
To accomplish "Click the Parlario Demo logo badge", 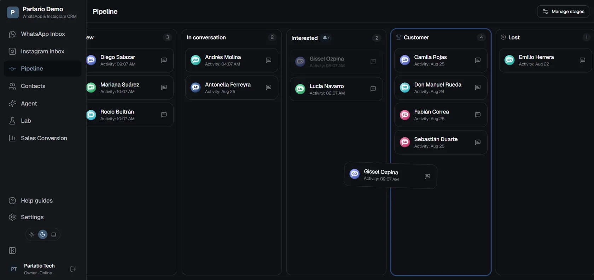I will tap(13, 12).
